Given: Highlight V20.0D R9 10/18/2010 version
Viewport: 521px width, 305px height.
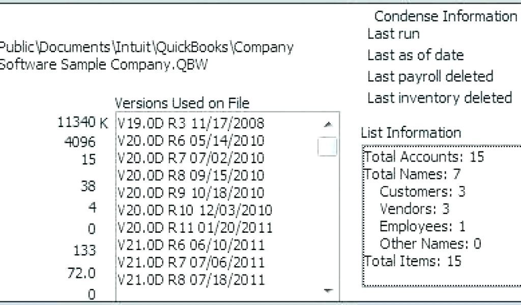Looking at the screenshot, I should tap(191, 193).
